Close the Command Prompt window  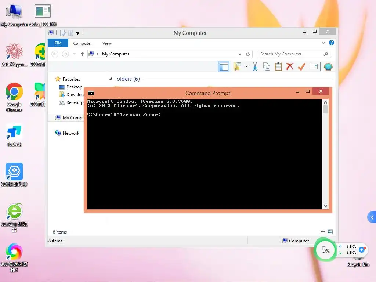tap(321, 91)
